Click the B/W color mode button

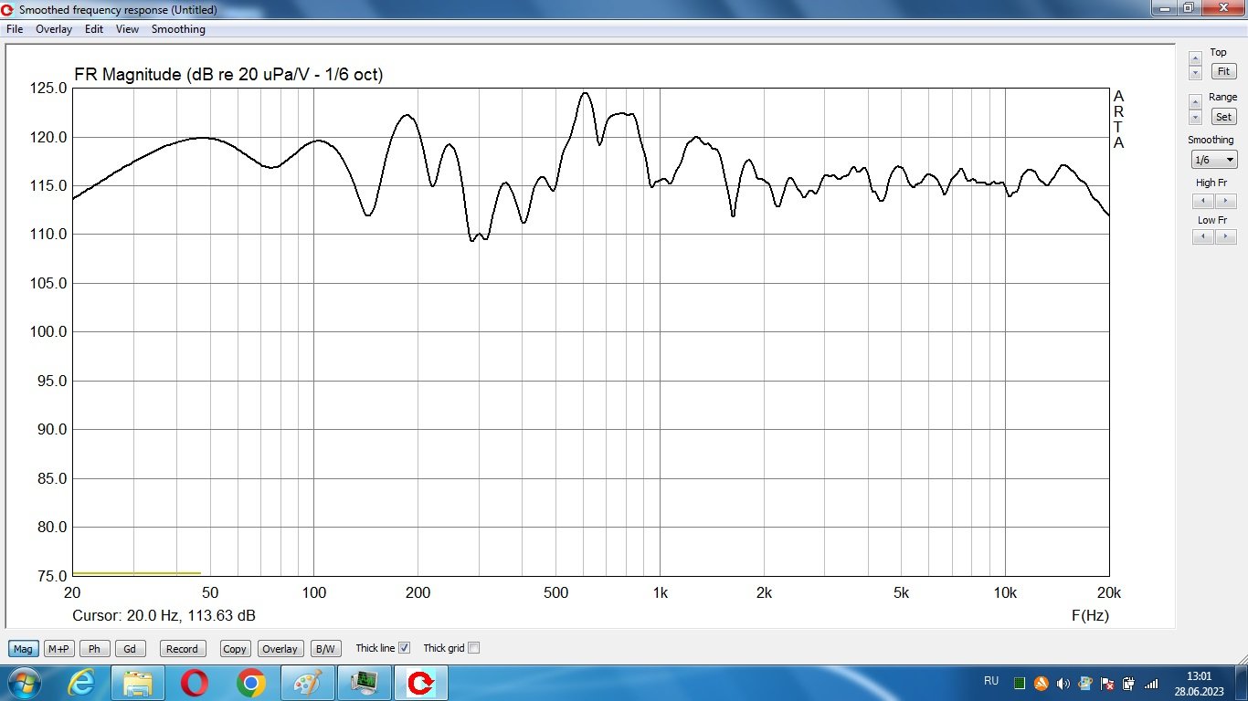(x=324, y=649)
